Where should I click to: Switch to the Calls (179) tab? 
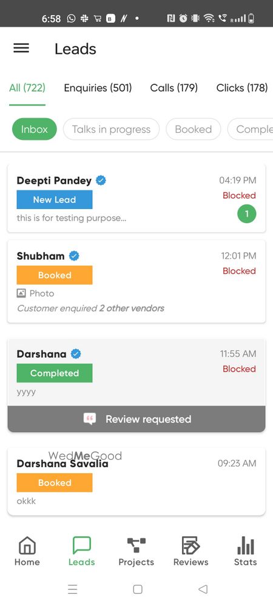click(174, 88)
